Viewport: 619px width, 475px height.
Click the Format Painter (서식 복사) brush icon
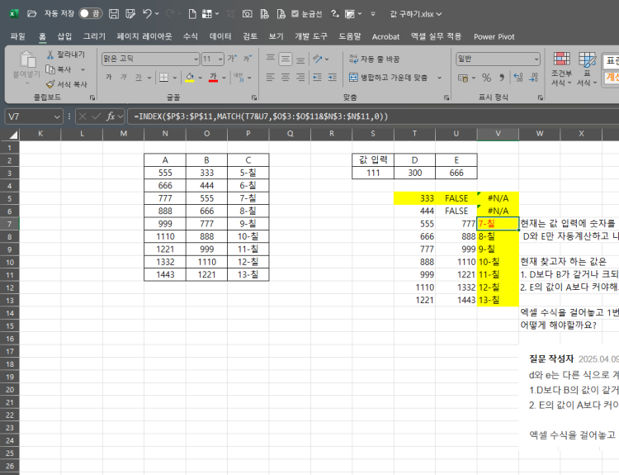point(51,84)
